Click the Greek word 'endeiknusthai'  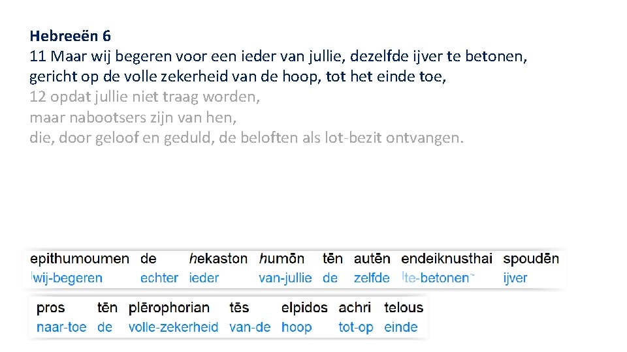(447, 259)
